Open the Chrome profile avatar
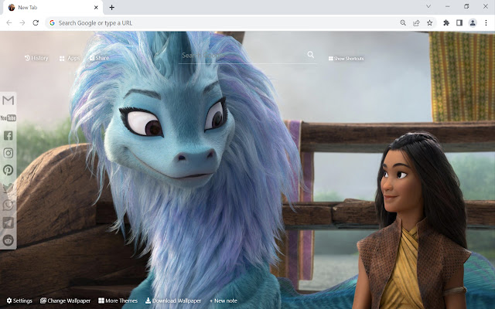 tap(473, 22)
